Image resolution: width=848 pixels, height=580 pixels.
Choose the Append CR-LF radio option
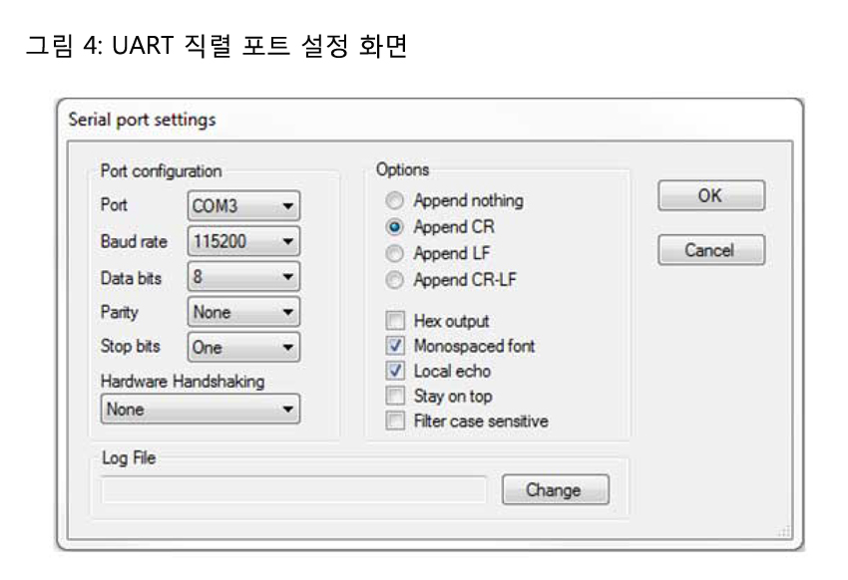(396, 280)
